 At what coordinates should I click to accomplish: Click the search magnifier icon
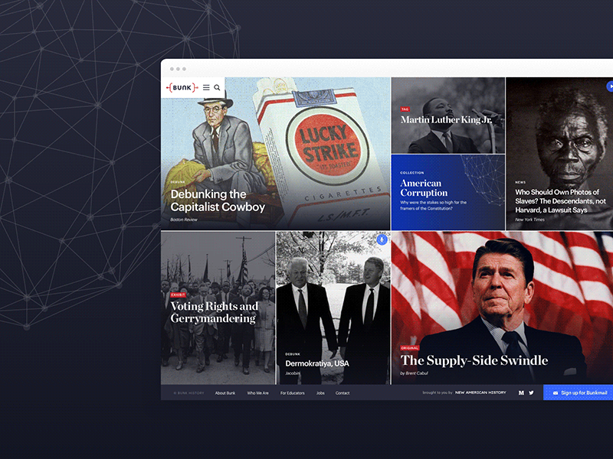[217, 87]
